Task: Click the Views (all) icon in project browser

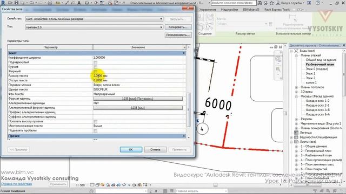Action: pyautogui.click(x=296, y=51)
